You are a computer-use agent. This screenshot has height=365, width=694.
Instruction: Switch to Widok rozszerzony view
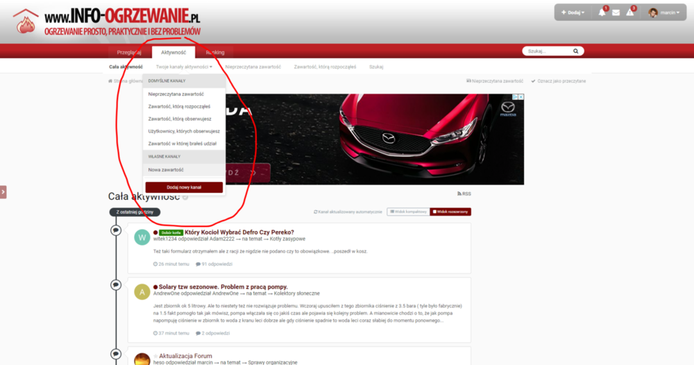pyautogui.click(x=450, y=212)
